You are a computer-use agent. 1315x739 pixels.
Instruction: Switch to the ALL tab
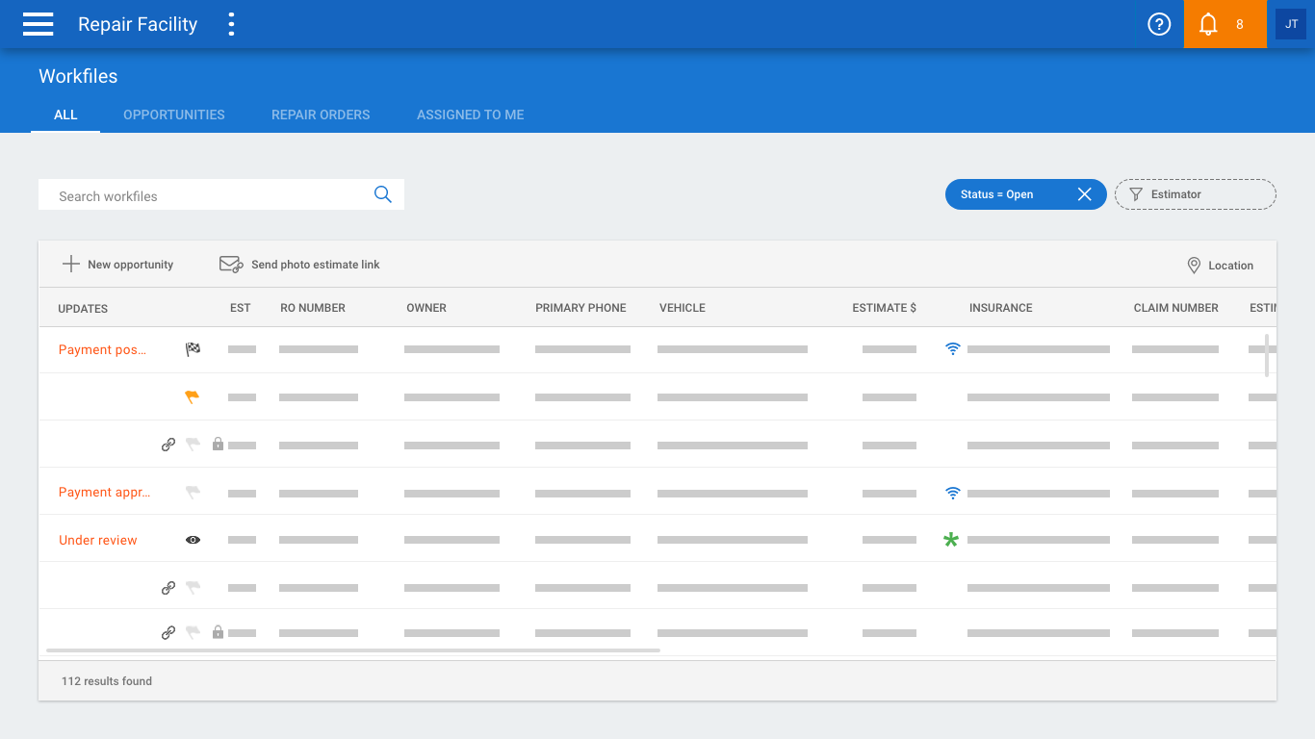point(65,115)
